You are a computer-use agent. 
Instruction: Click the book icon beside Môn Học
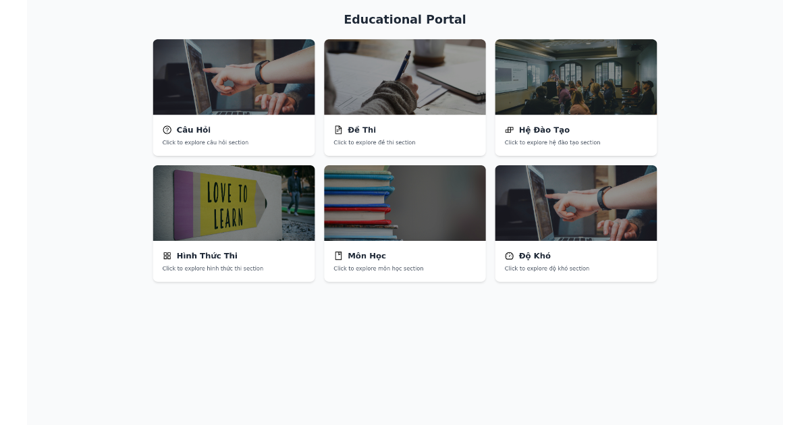click(x=338, y=256)
